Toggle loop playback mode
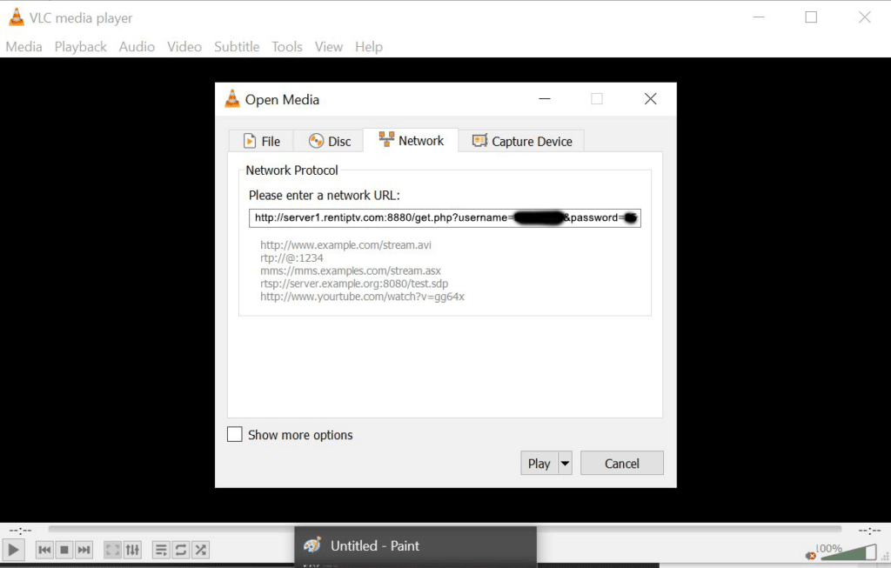Screen dimensions: 891x568 (x=181, y=550)
